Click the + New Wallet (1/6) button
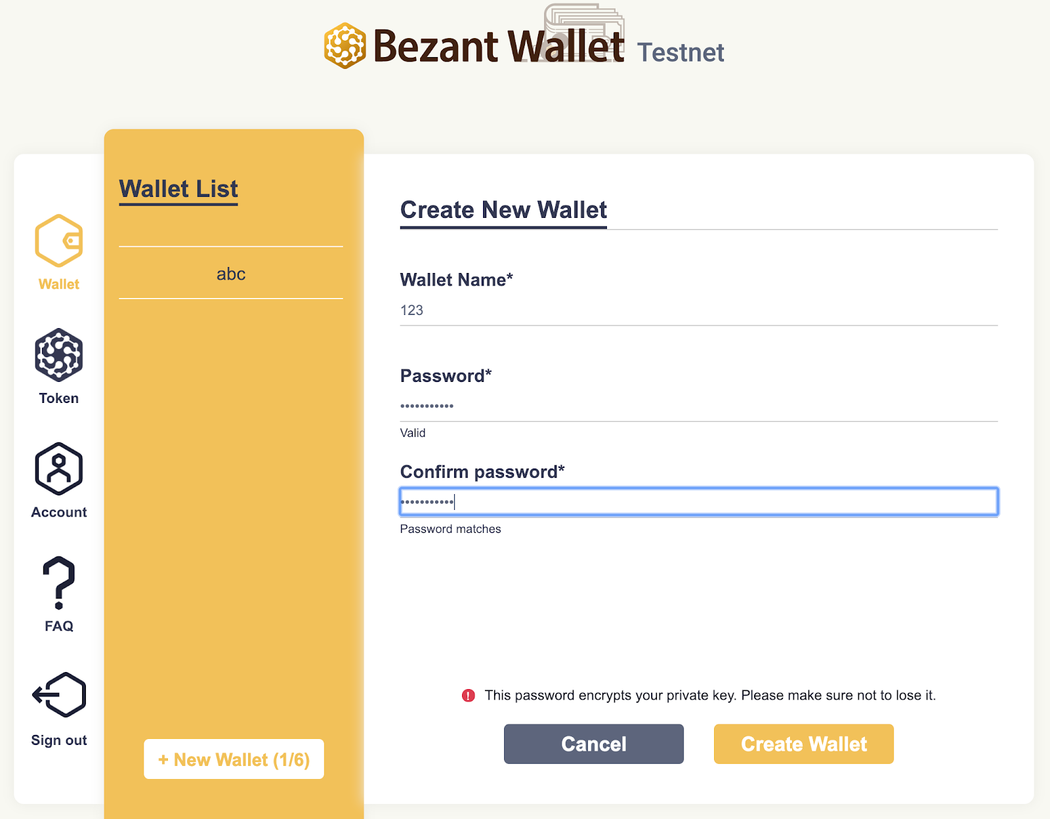 [234, 759]
